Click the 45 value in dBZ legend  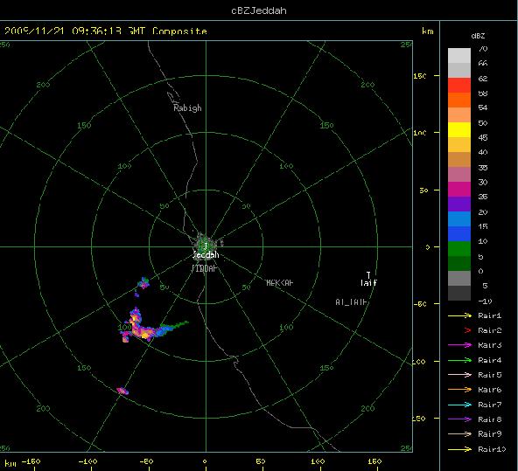pos(483,137)
